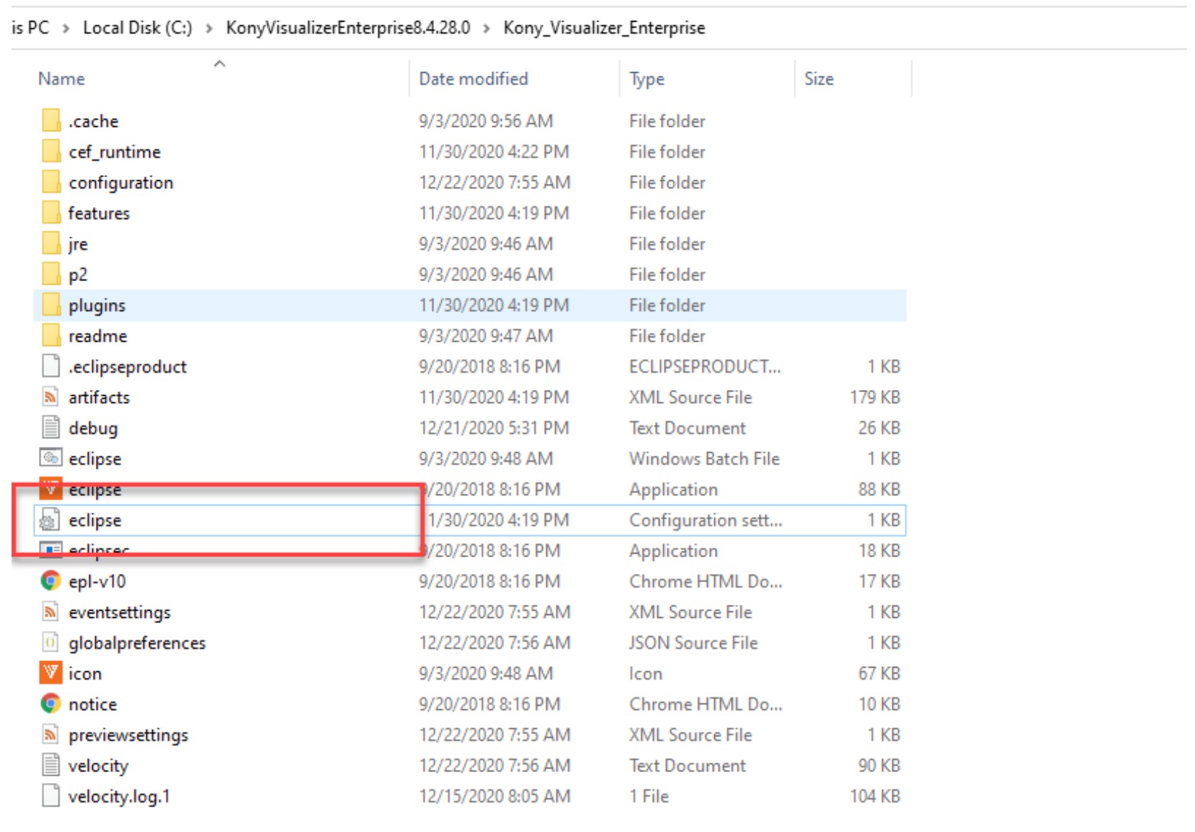Click the file name 'previewsettings'

(x=128, y=735)
